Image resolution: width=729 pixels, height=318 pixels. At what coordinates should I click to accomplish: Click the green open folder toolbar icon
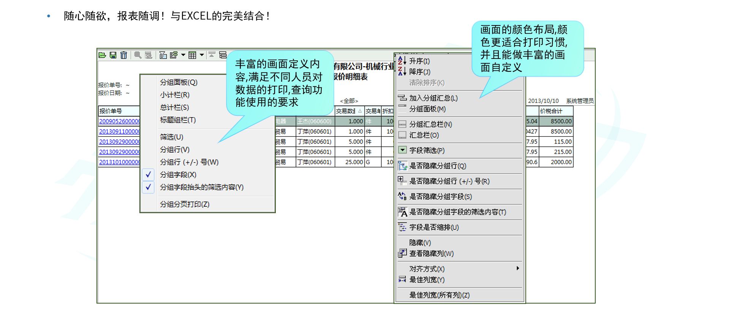(x=102, y=55)
